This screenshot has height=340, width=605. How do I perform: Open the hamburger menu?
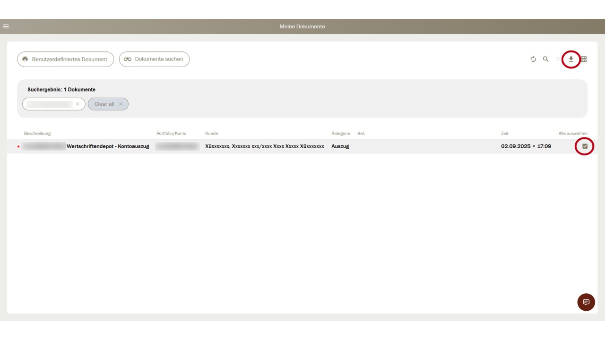tap(6, 26)
